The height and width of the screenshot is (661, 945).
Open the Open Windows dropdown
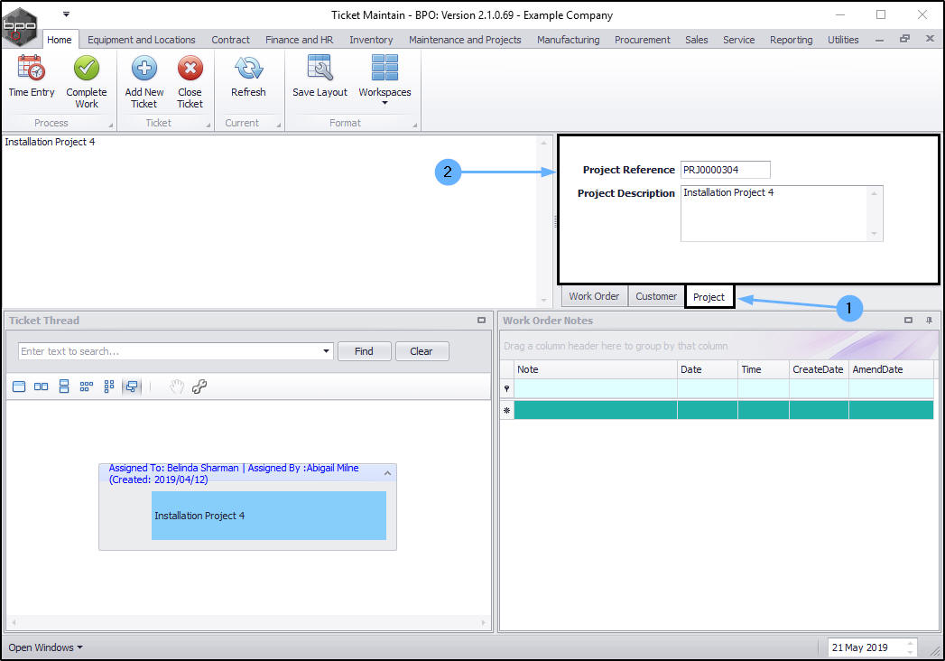(x=45, y=647)
